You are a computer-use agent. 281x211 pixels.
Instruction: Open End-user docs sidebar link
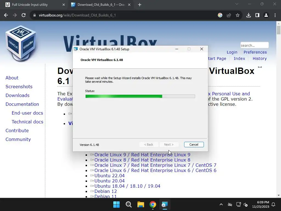click(x=27, y=113)
